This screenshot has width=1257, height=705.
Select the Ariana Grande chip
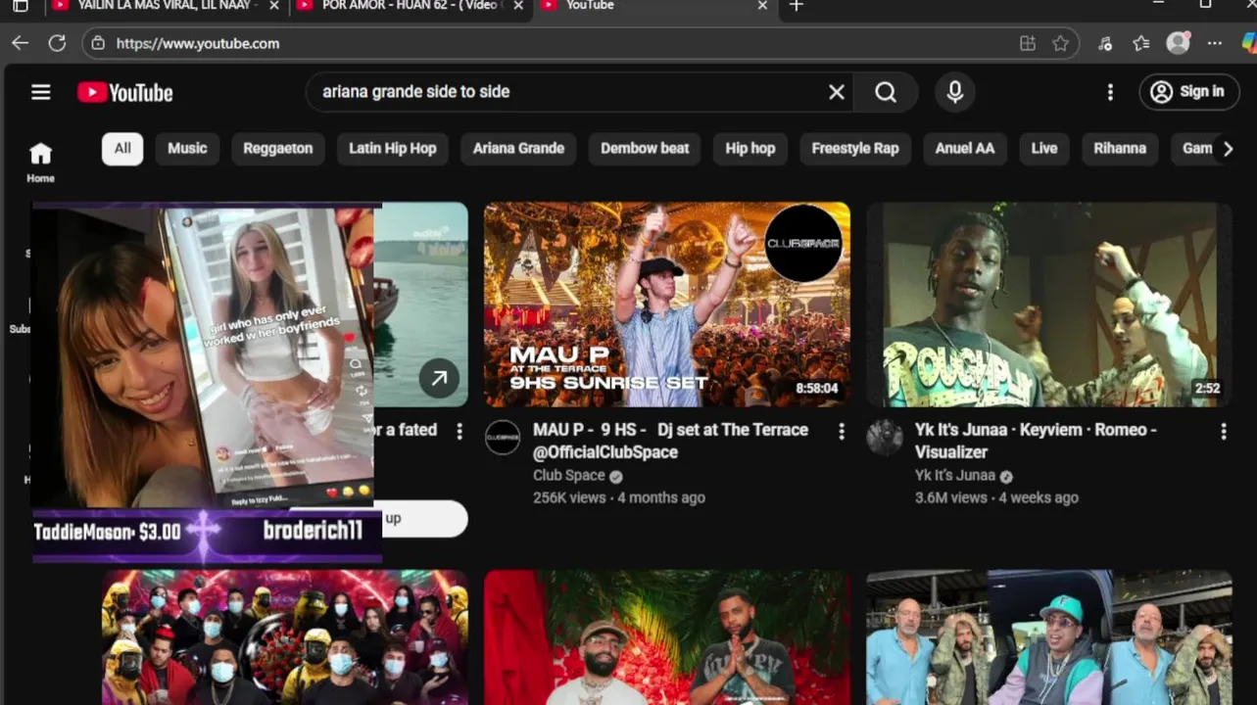tap(518, 149)
